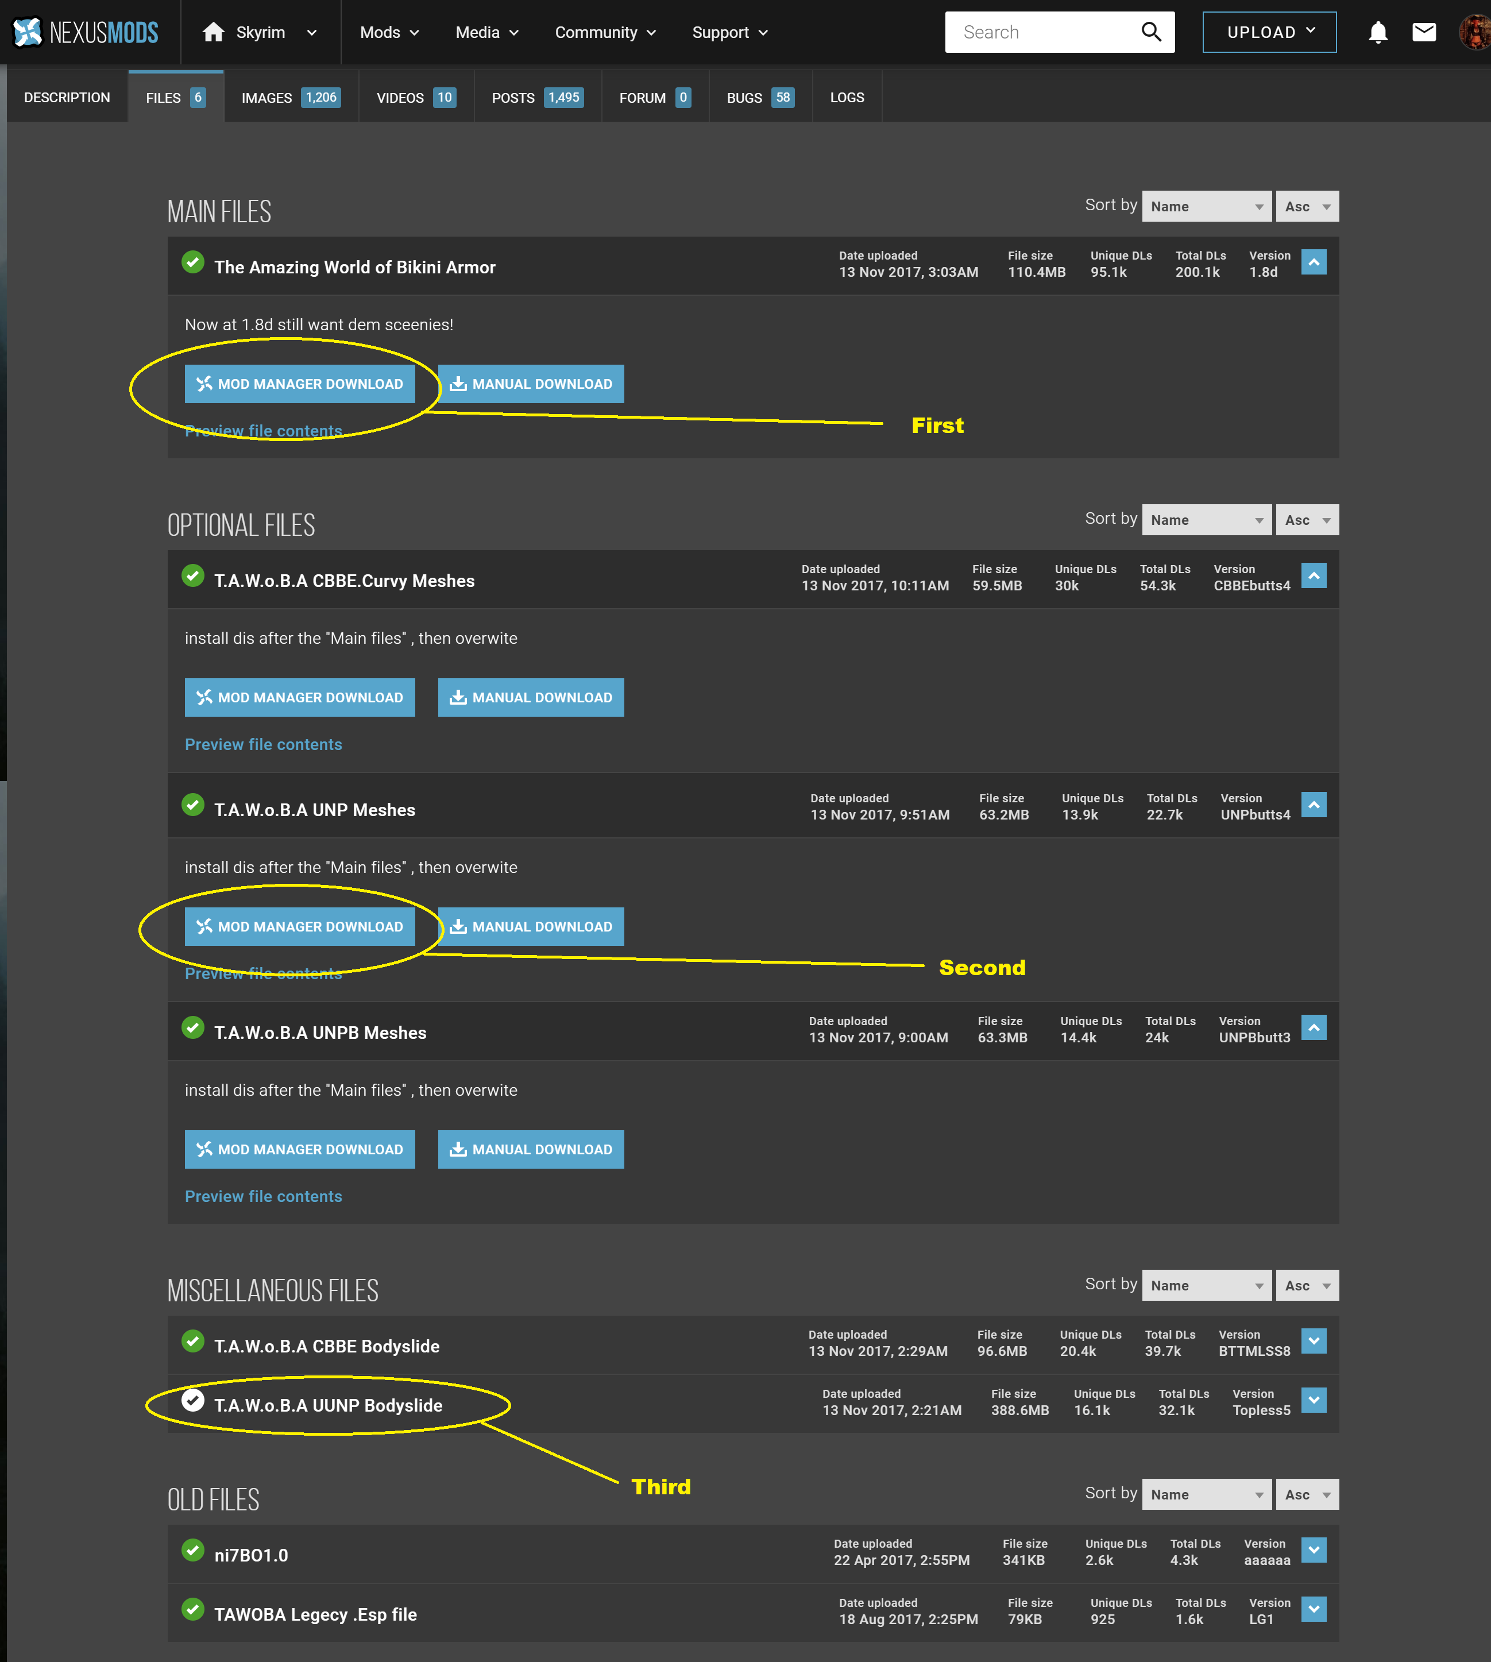Manual Download UNP Meshes

pyautogui.click(x=531, y=926)
